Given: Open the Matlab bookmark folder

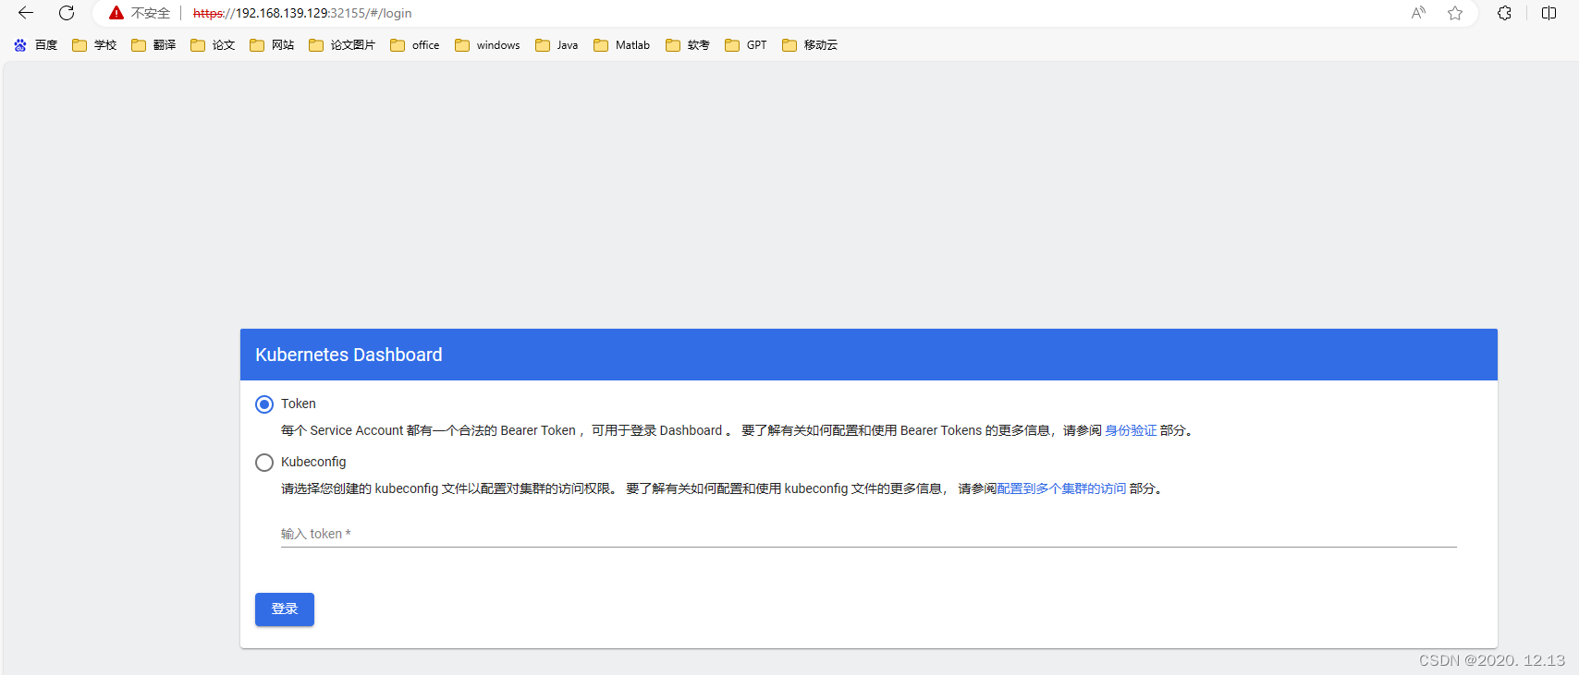Looking at the screenshot, I should pos(622,44).
